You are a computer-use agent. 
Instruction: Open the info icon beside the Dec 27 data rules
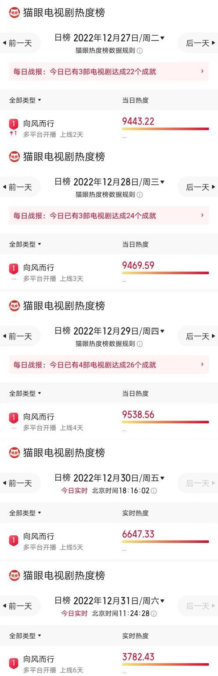tap(140, 51)
